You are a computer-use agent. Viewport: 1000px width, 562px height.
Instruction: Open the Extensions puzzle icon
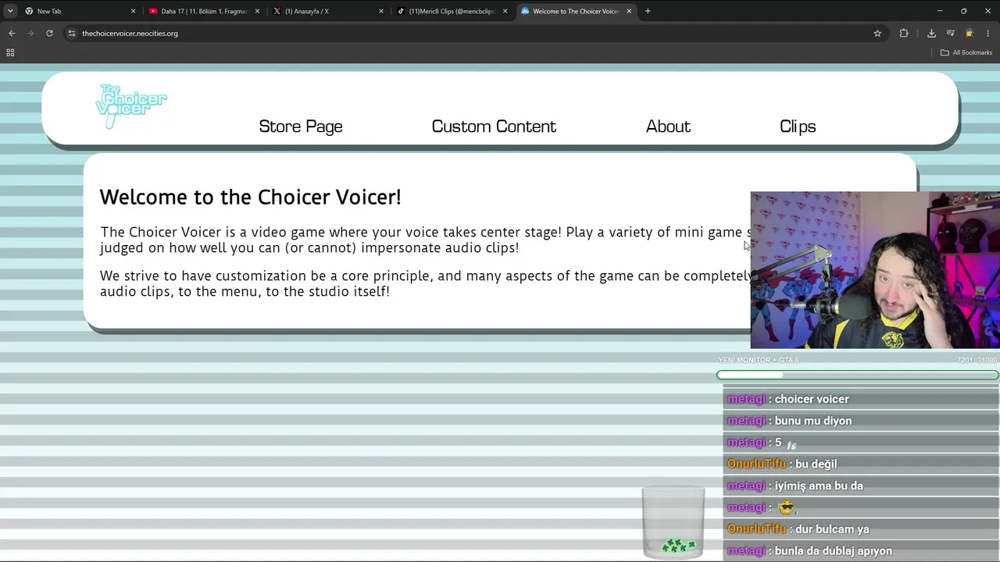coord(904,33)
